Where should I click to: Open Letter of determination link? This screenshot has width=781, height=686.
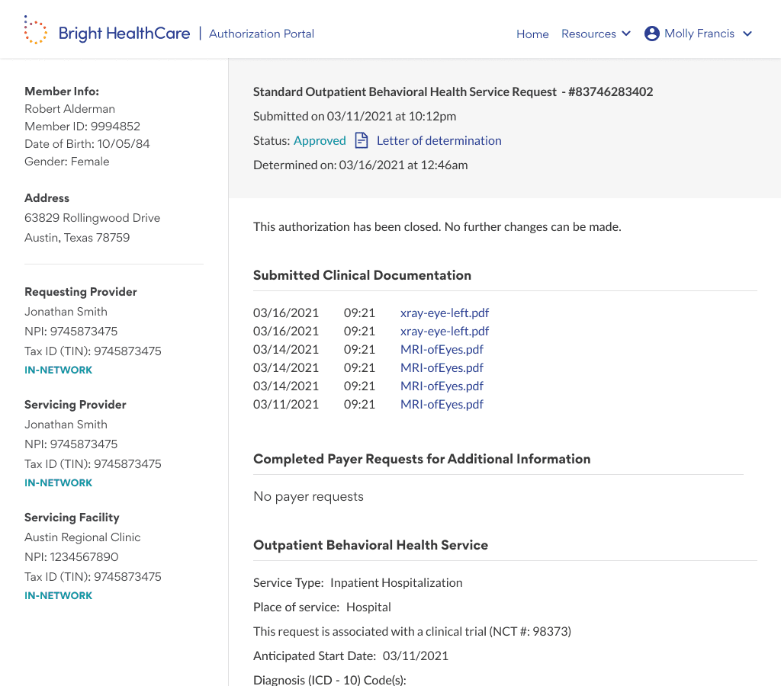439,140
